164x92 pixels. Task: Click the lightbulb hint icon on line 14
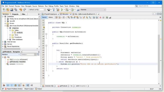pos(44,27)
